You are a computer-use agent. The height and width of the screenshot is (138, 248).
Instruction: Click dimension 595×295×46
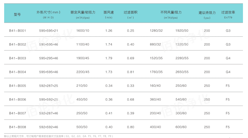point(49,58)
